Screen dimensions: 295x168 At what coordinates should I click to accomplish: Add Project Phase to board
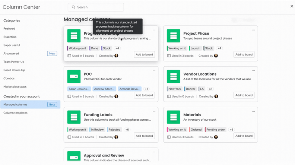click(x=244, y=54)
